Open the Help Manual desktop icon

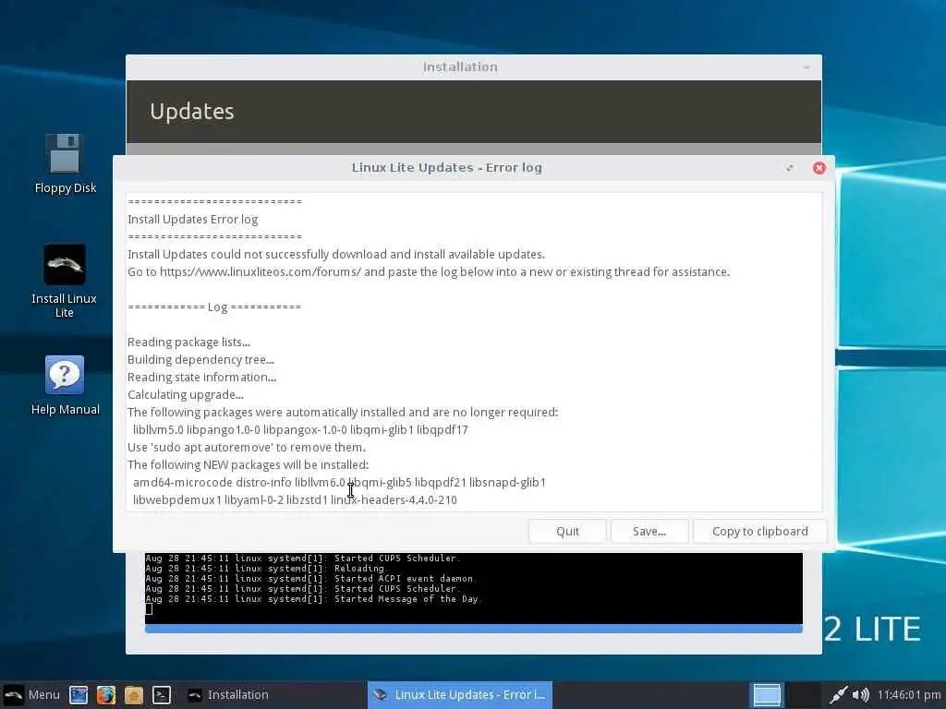point(65,385)
